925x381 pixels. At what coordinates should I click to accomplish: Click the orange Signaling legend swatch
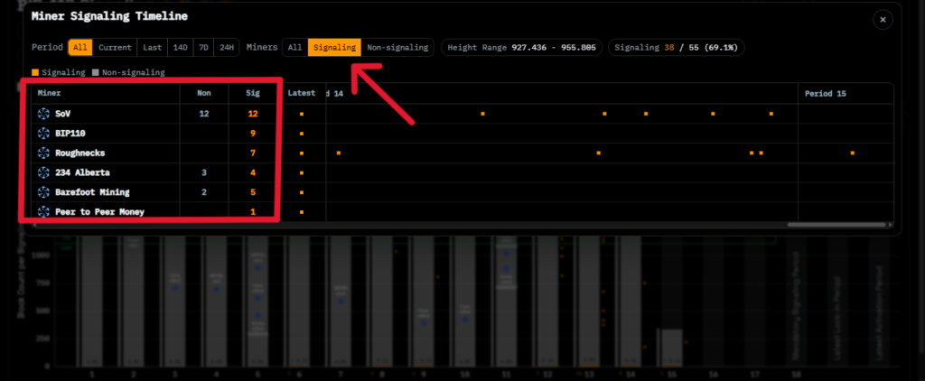tap(35, 72)
